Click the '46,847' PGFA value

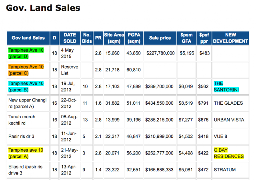coord(134,137)
